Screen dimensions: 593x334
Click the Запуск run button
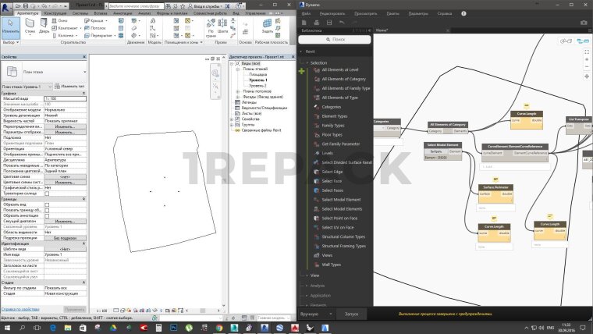pyautogui.click(x=351, y=313)
